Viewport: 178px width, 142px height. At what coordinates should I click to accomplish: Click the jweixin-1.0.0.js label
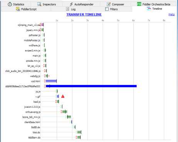(x=32, y=107)
